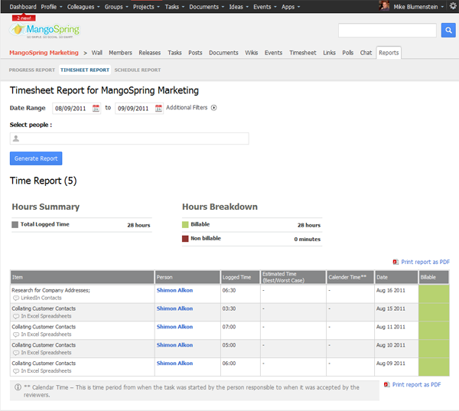Click the Logged Time column header
Image resolution: width=459 pixels, height=411 pixels.
coord(240,277)
